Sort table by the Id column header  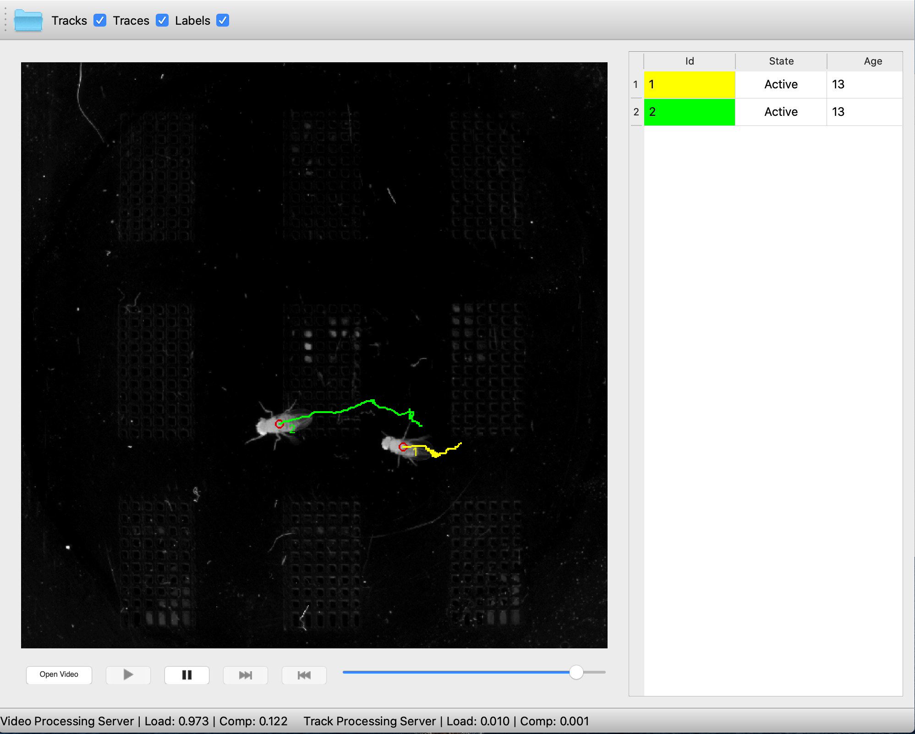pyautogui.click(x=689, y=61)
